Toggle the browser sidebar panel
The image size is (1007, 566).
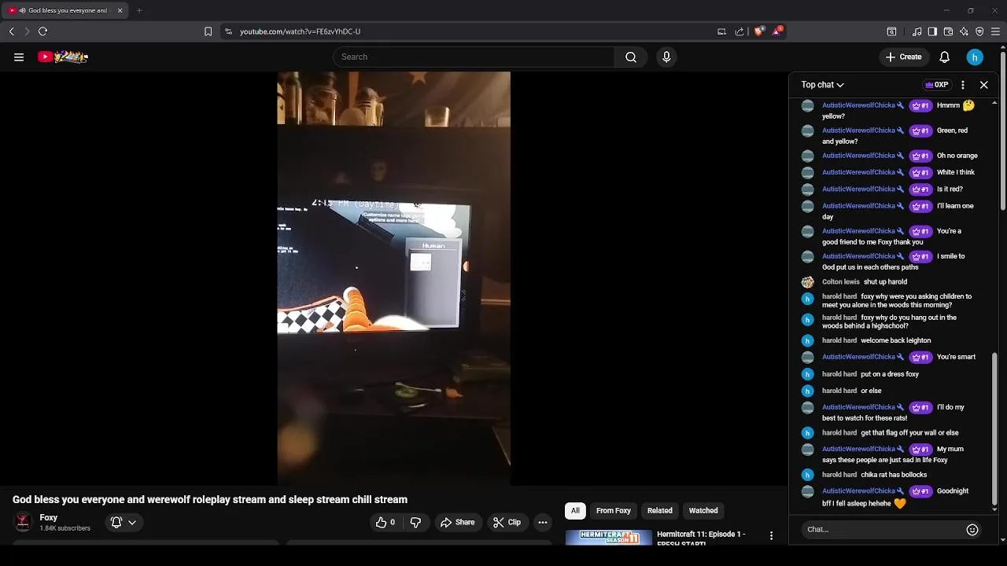tap(932, 31)
